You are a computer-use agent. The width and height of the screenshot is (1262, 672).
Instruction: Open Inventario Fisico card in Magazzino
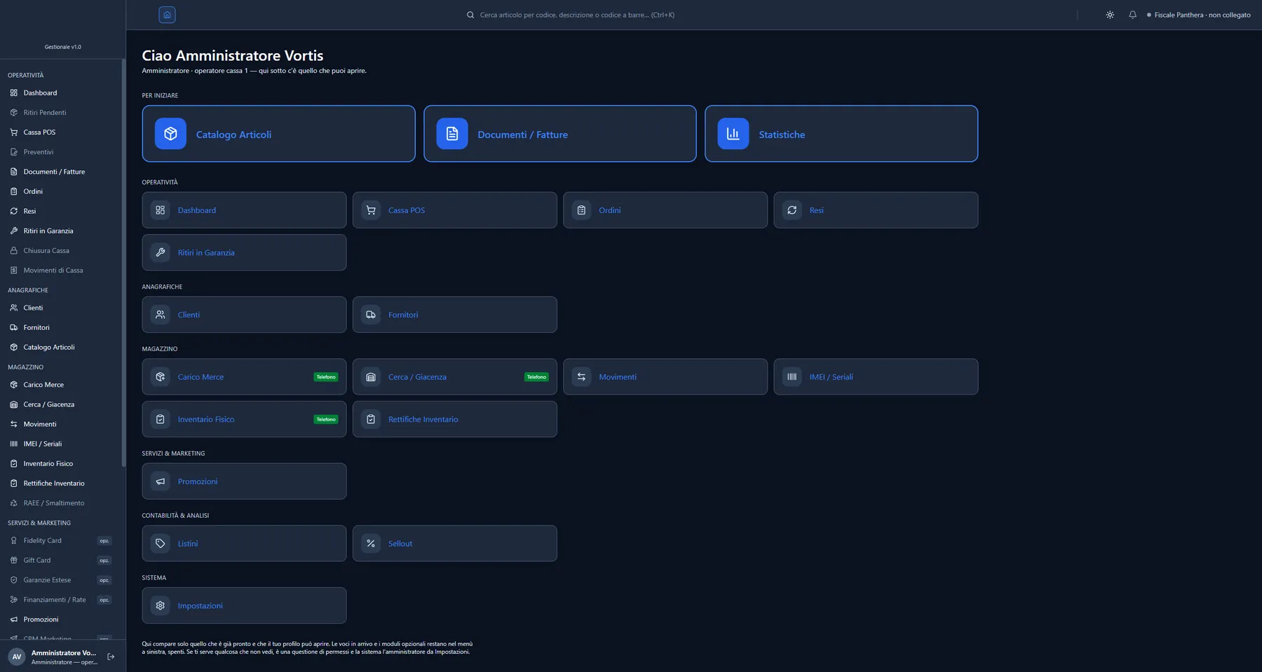click(244, 419)
